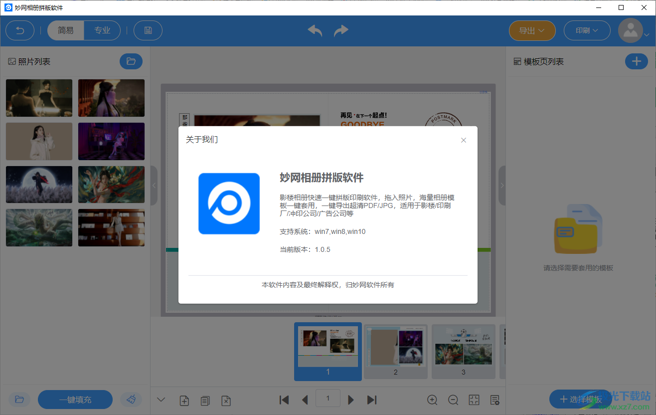Open page 3 thumbnail in filmstrip
Screen dimensions: 656x415
[x=463, y=351]
